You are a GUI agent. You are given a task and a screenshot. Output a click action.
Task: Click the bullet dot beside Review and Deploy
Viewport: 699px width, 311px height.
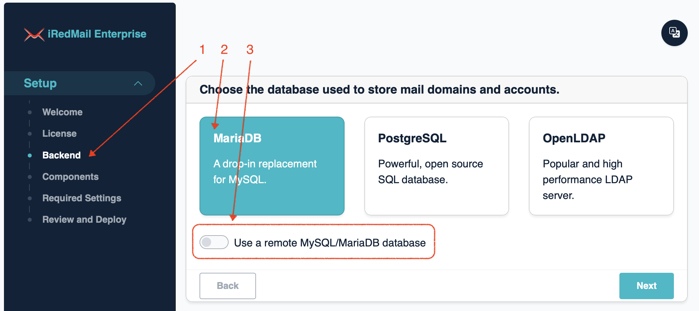pyautogui.click(x=30, y=220)
